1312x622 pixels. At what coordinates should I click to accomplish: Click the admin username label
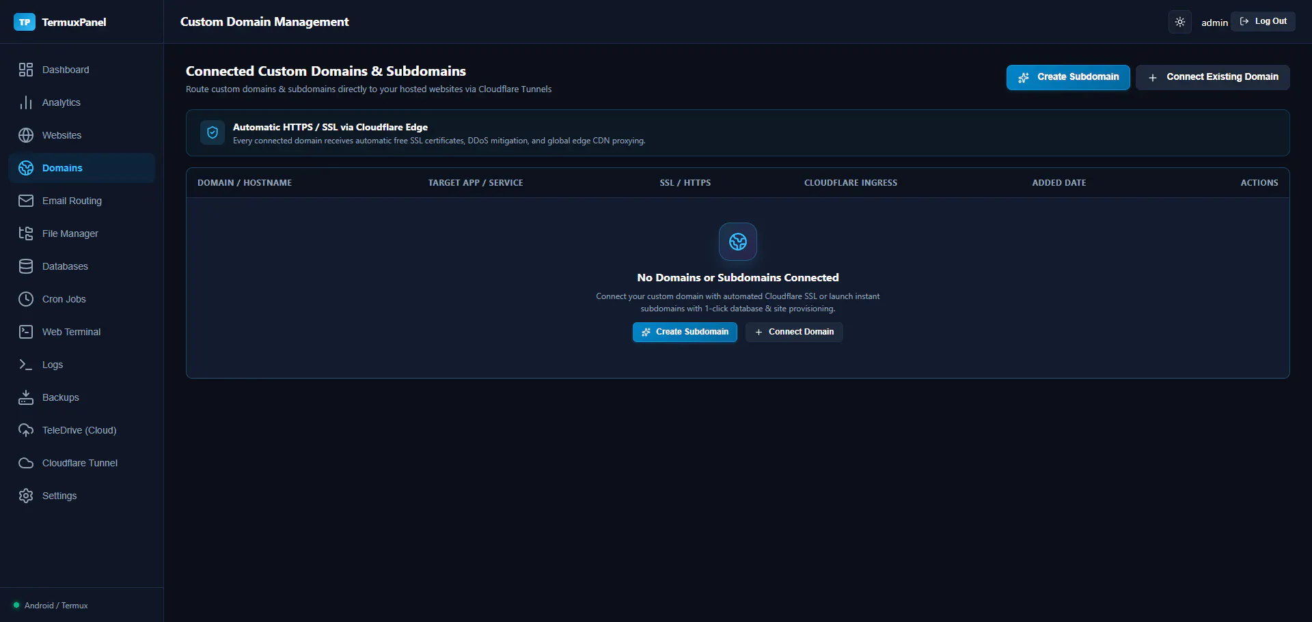point(1214,23)
